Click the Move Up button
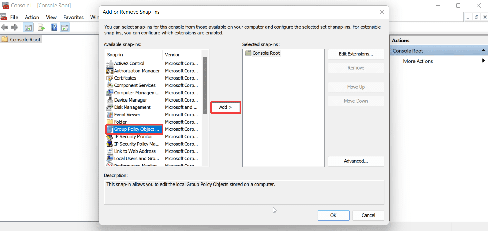Screen dimensions: 488x231 click(x=356, y=87)
